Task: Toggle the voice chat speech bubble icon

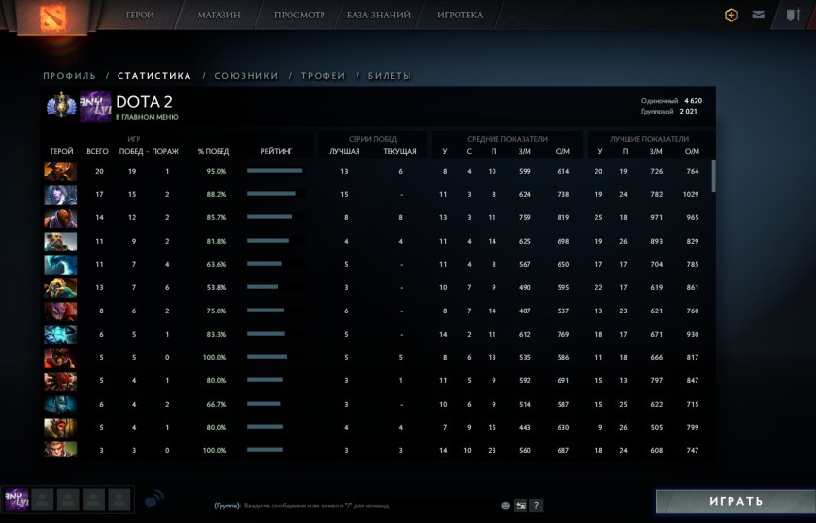Action: tap(154, 499)
